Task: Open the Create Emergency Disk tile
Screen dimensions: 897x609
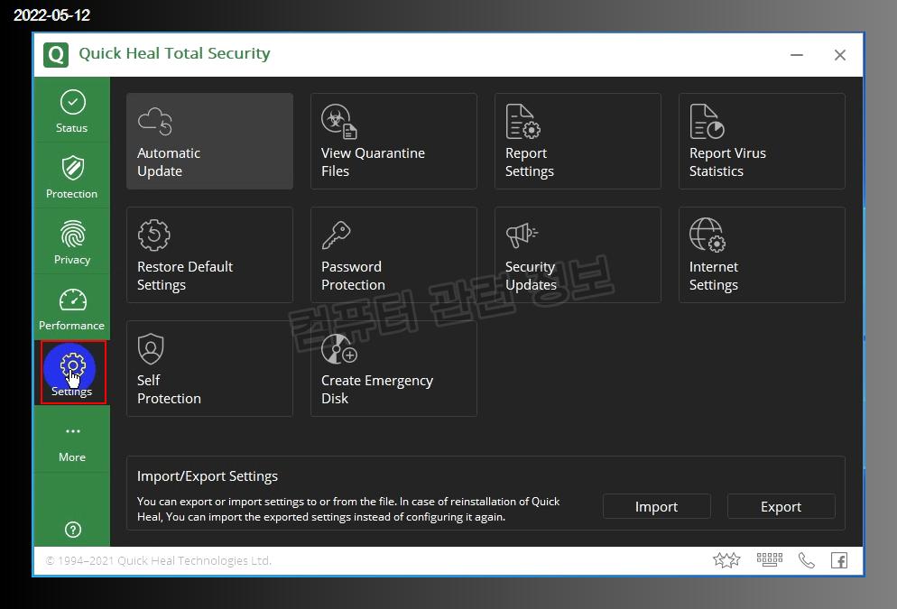Action: click(x=393, y=368)
